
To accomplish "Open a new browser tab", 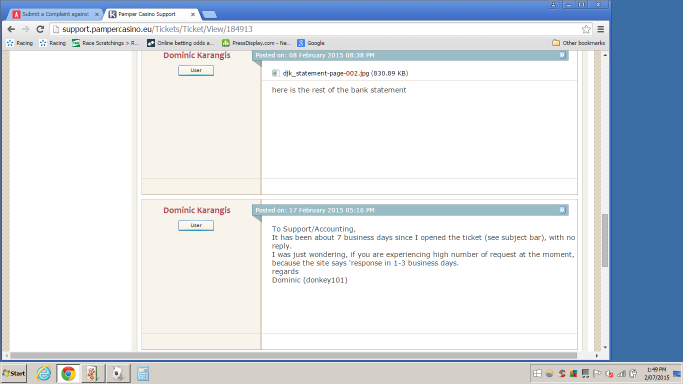I will pyautogui.click(x=209, y=14).
